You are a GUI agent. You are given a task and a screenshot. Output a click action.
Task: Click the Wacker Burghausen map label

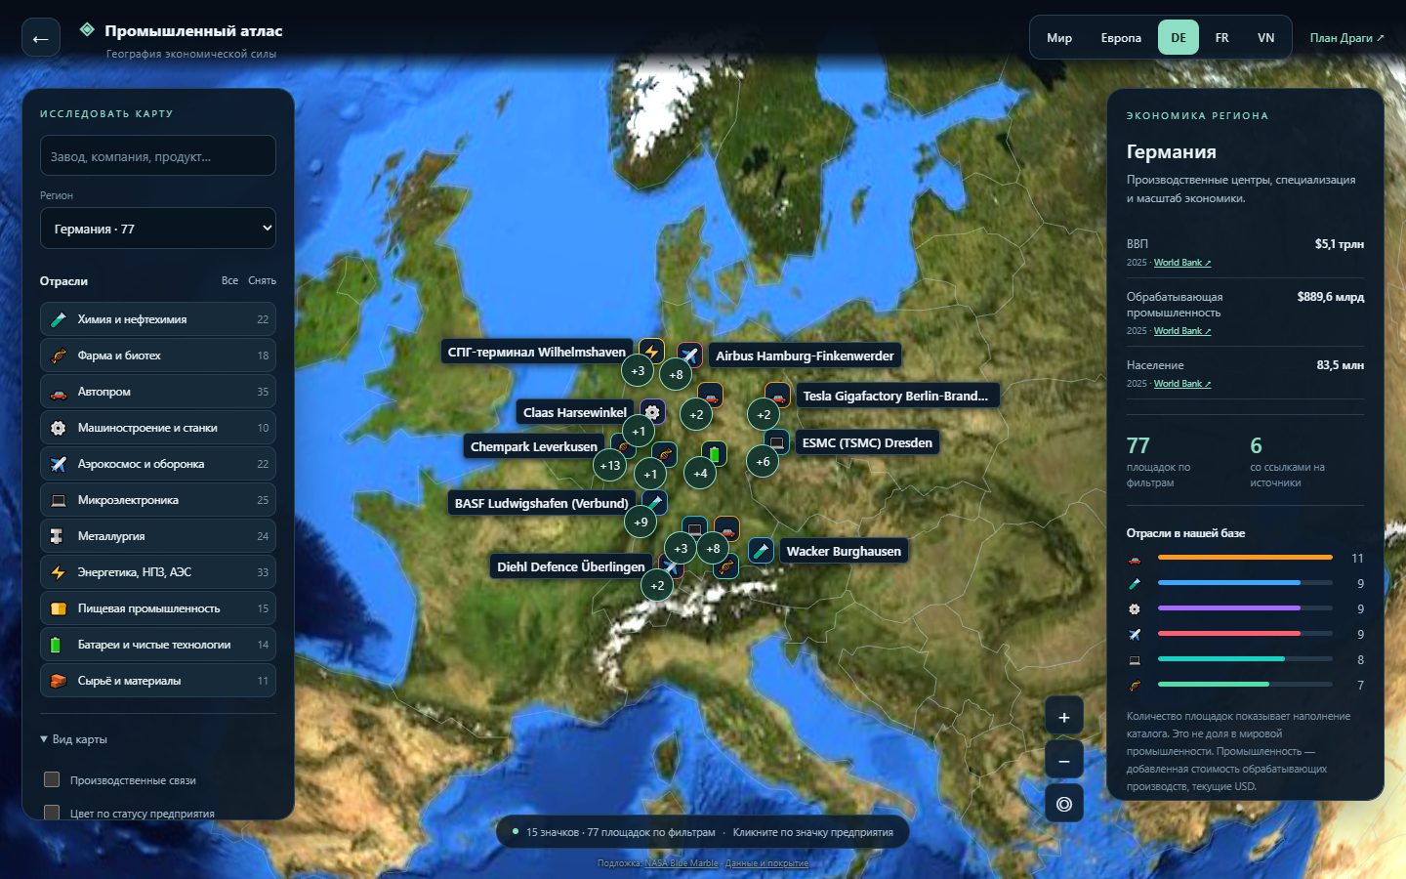[x=844, y=551]
